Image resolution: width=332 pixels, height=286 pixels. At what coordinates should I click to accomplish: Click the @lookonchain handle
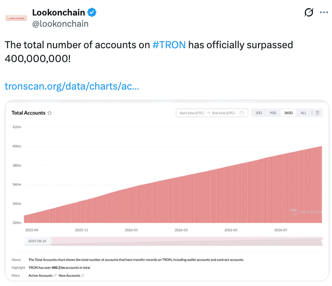[60, 24]
